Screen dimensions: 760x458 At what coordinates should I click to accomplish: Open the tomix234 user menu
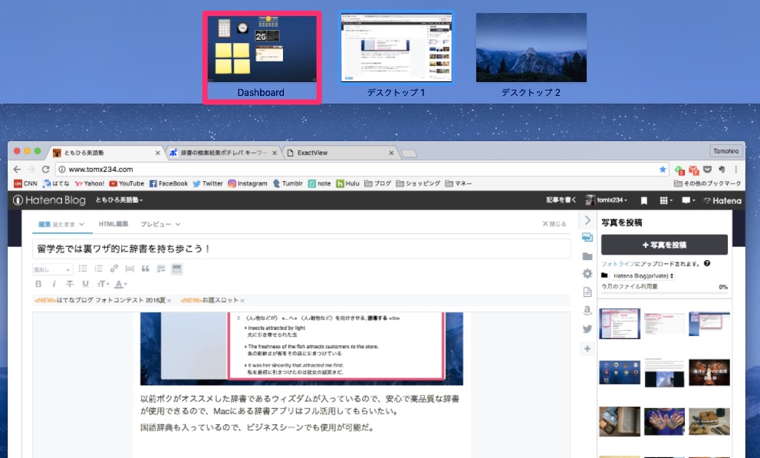(x=607, y=199)
